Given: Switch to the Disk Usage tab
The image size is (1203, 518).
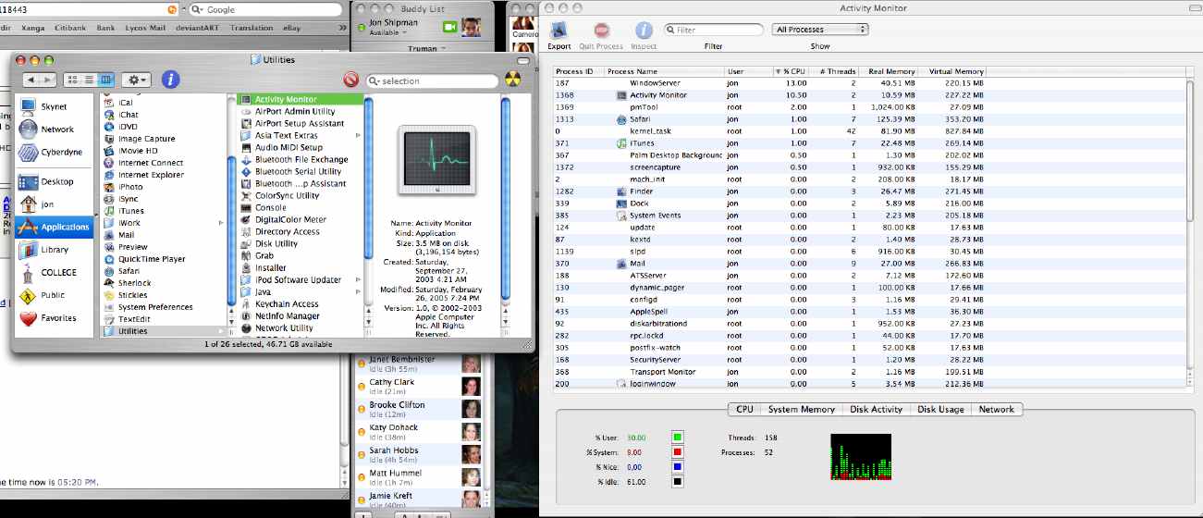Looking at the screenshot, I should click(x=940, y=409).
